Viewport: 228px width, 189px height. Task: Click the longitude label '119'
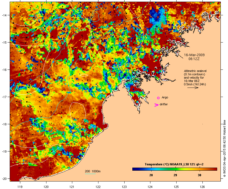click(x=20, y=187)
